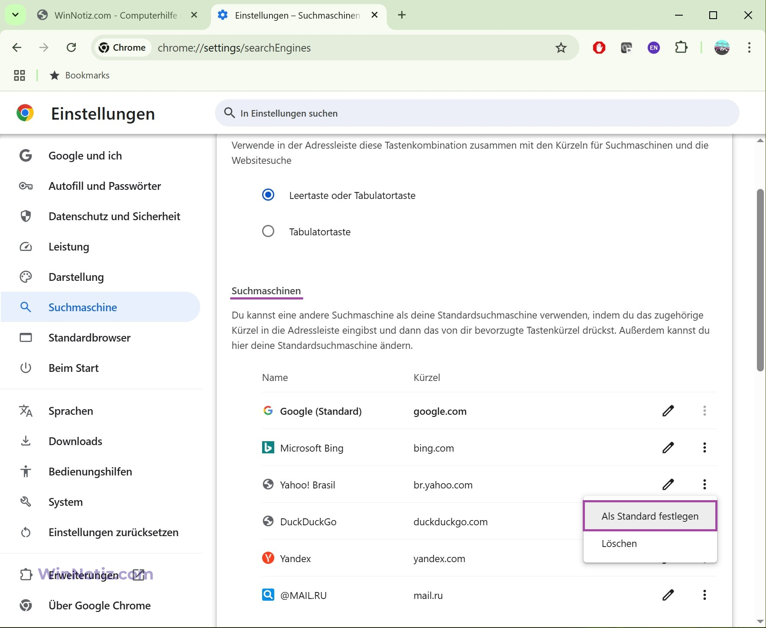Open more actions for Google (Standard)

coord(704,410)
